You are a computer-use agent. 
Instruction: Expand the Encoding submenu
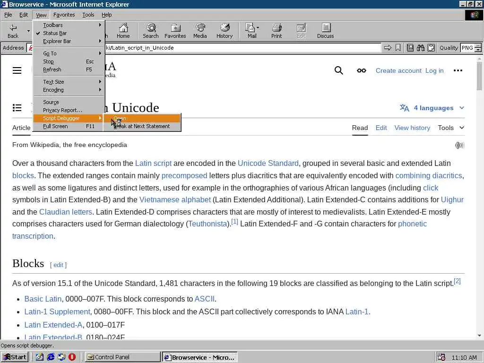click(69, 90)
